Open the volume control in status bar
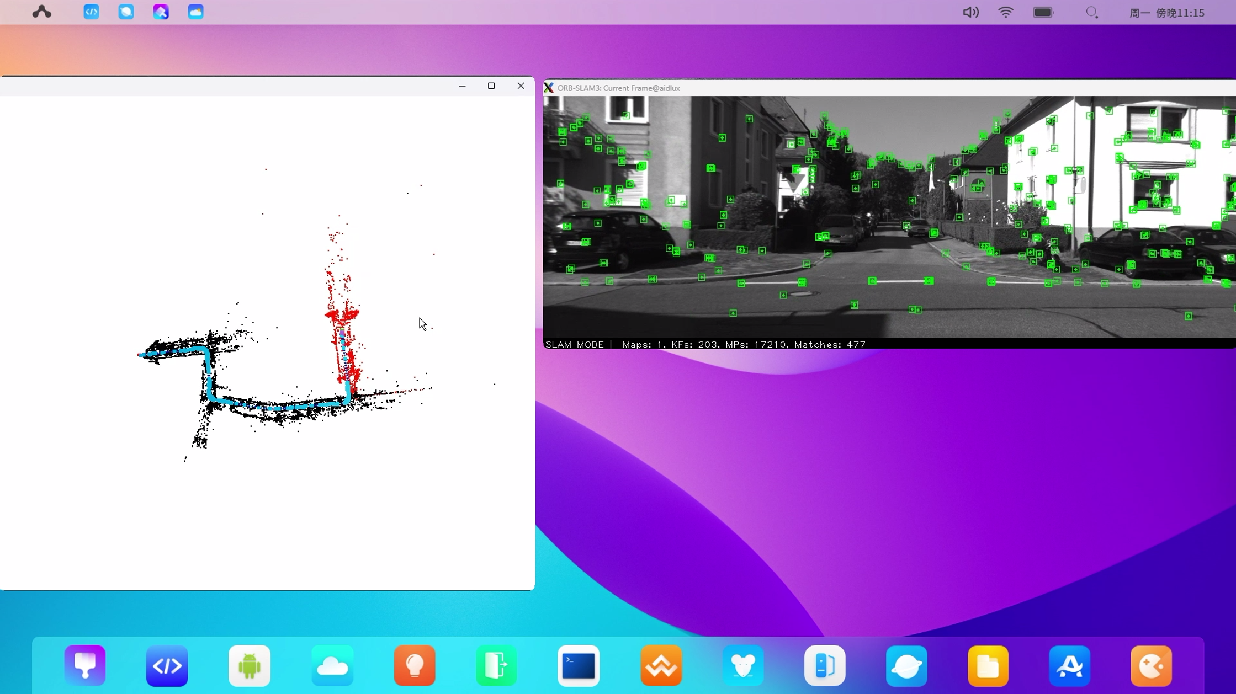Screen dimensions: 1236x694 click(970, 12)
